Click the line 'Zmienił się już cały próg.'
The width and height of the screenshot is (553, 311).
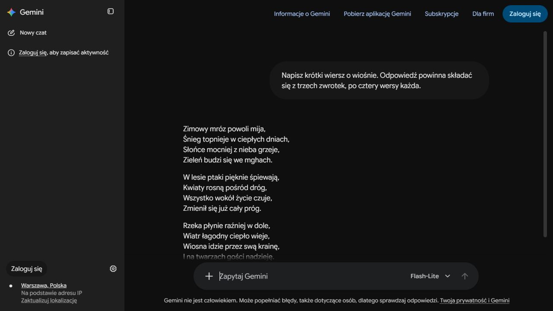click(222, 208)
